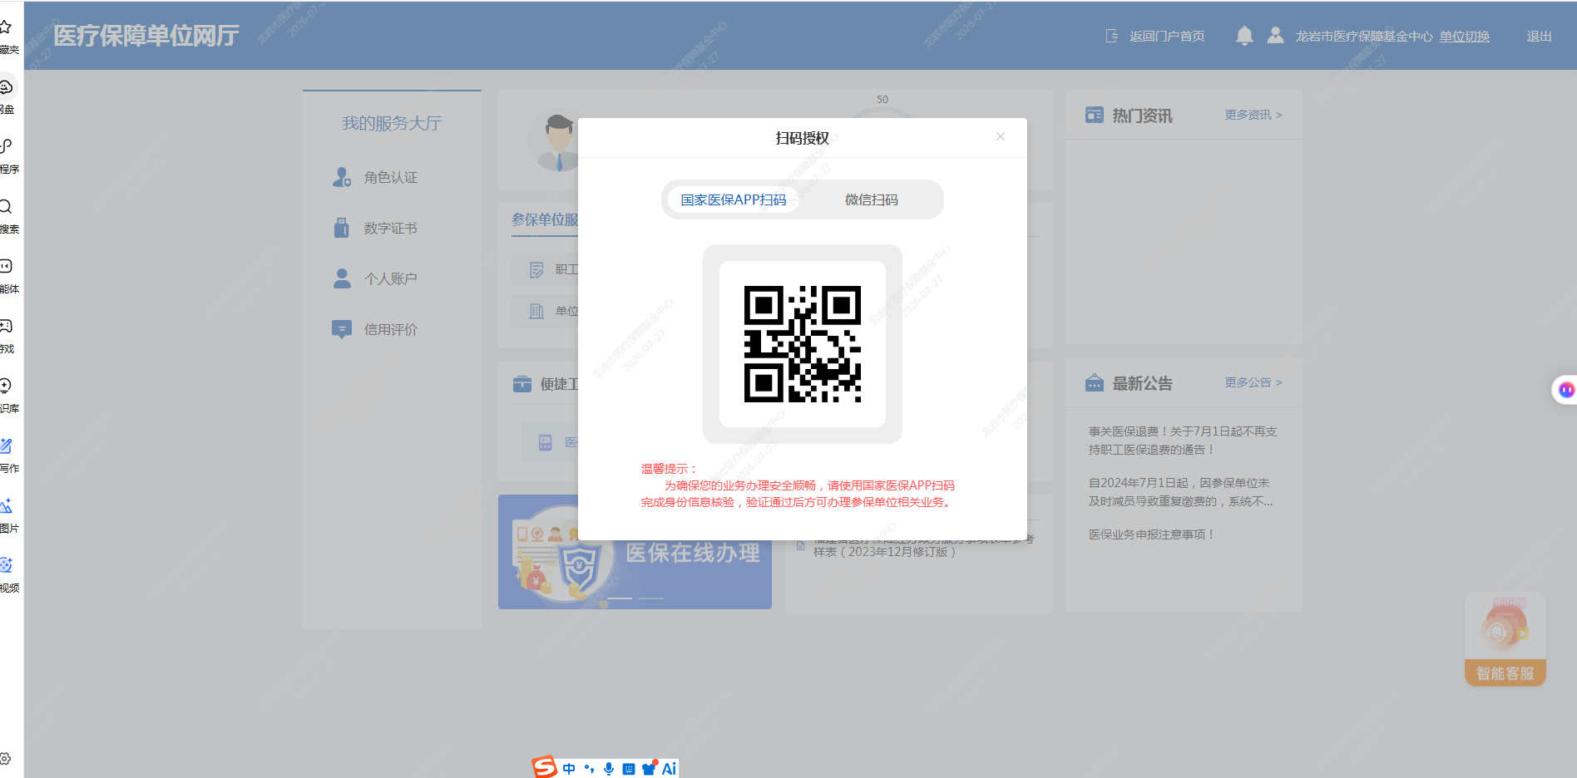Click the 最新公告 announcement icon

click(1095, 383)
